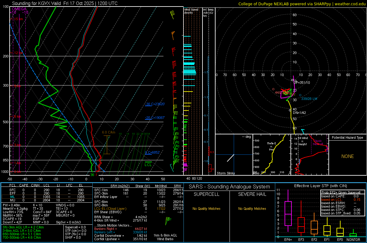Image resolution: width=367 pixels, height=243 pixels.
Task: Click the SARS - Sounding Analogue System heading
Action: [229, 187]
